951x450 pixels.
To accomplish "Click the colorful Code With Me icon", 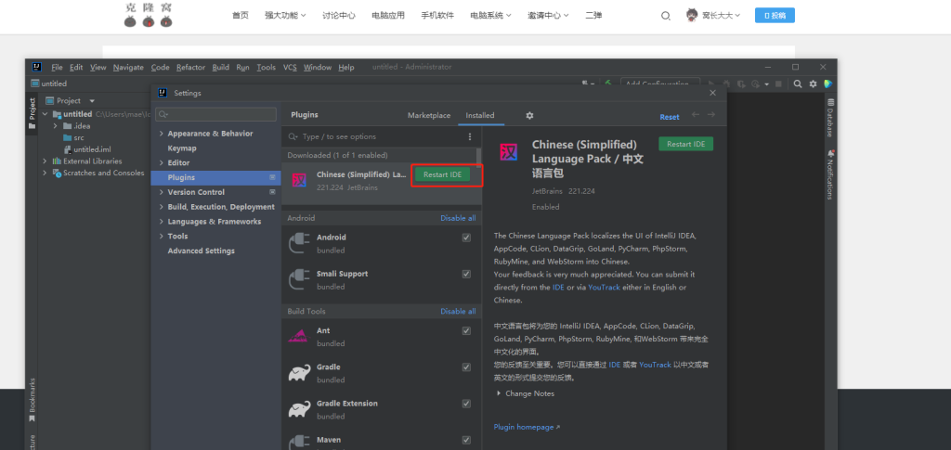I will pyautogui.click(x=827, y=84).
